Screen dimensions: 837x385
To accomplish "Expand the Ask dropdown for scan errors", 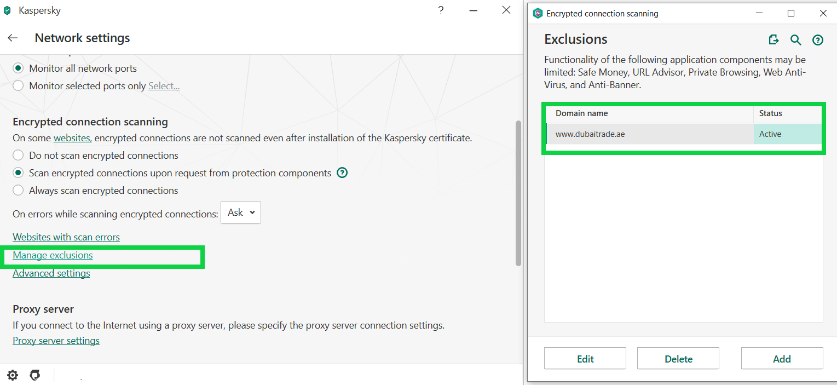I will point(241,212).
